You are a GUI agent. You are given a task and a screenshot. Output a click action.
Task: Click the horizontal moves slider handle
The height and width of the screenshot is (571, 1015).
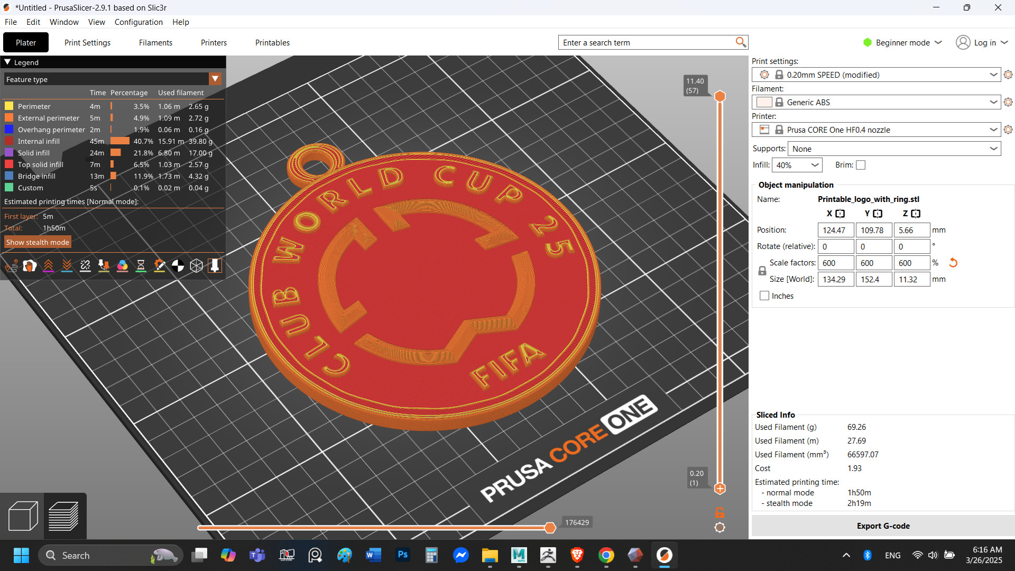coord(550,527)
